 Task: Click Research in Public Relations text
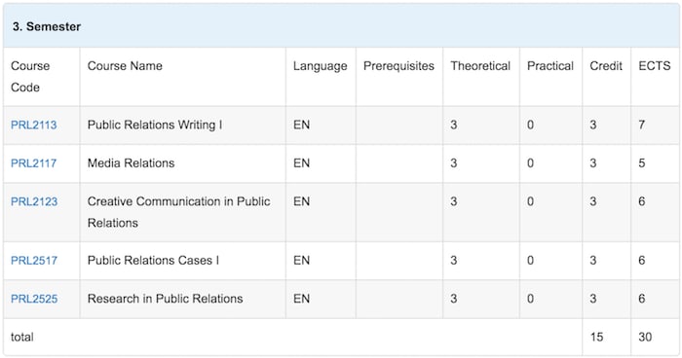[x=166, y=299]
